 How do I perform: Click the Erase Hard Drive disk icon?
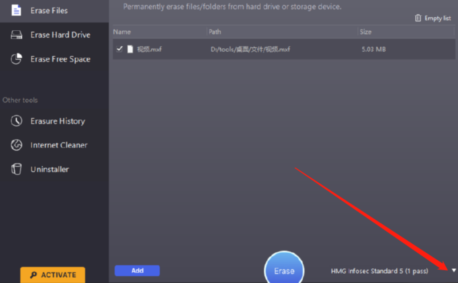pyautogui.click(x=16, y=35)
